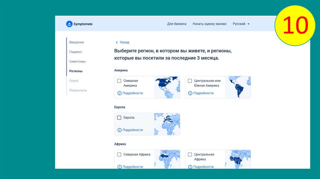Select the Регионы step in sidebar
Image resolution: width=320 pixels, height=179 pixels.
76,71
